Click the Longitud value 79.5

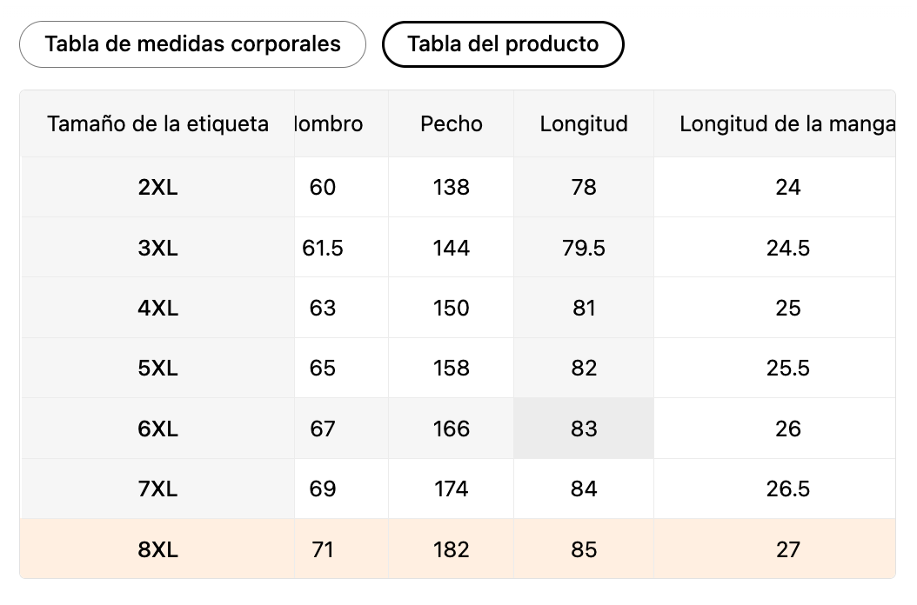[x=584, y=249]
